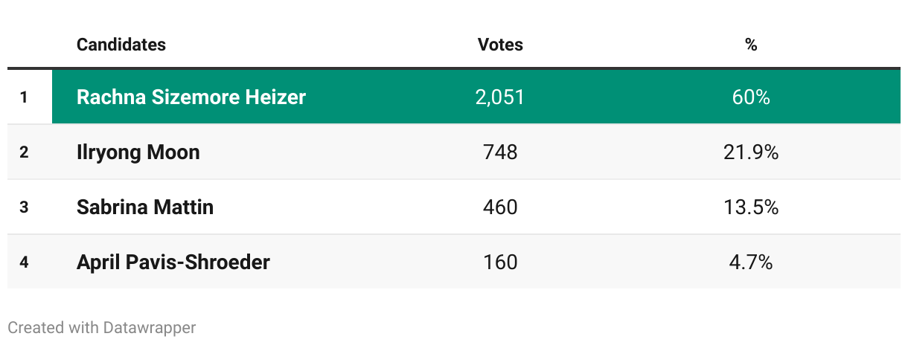Screen dimensions: 908x345
Task: Click the 460 votes cell
Action: pyautogui.click(x=500, y=207)
